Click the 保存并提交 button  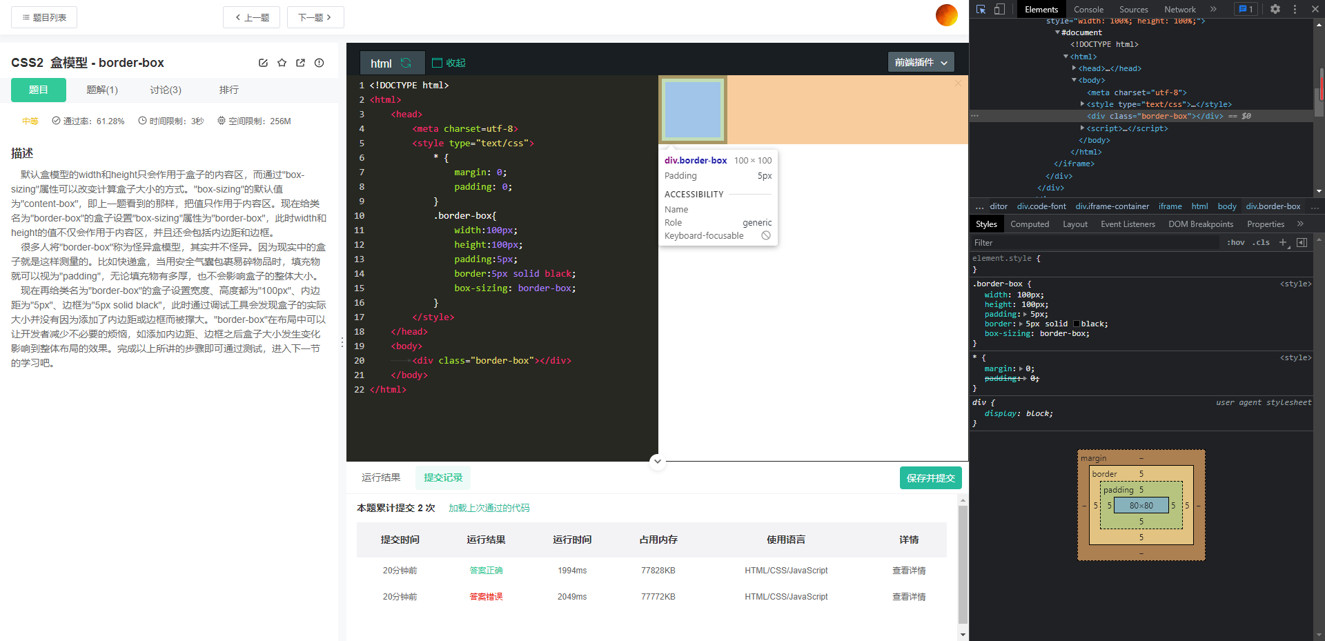(930, 478)
